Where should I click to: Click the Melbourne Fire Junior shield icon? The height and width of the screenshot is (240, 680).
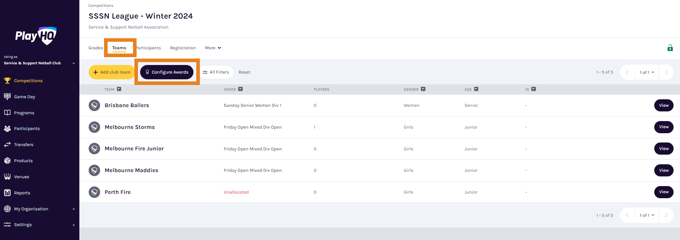pos(94,149)
